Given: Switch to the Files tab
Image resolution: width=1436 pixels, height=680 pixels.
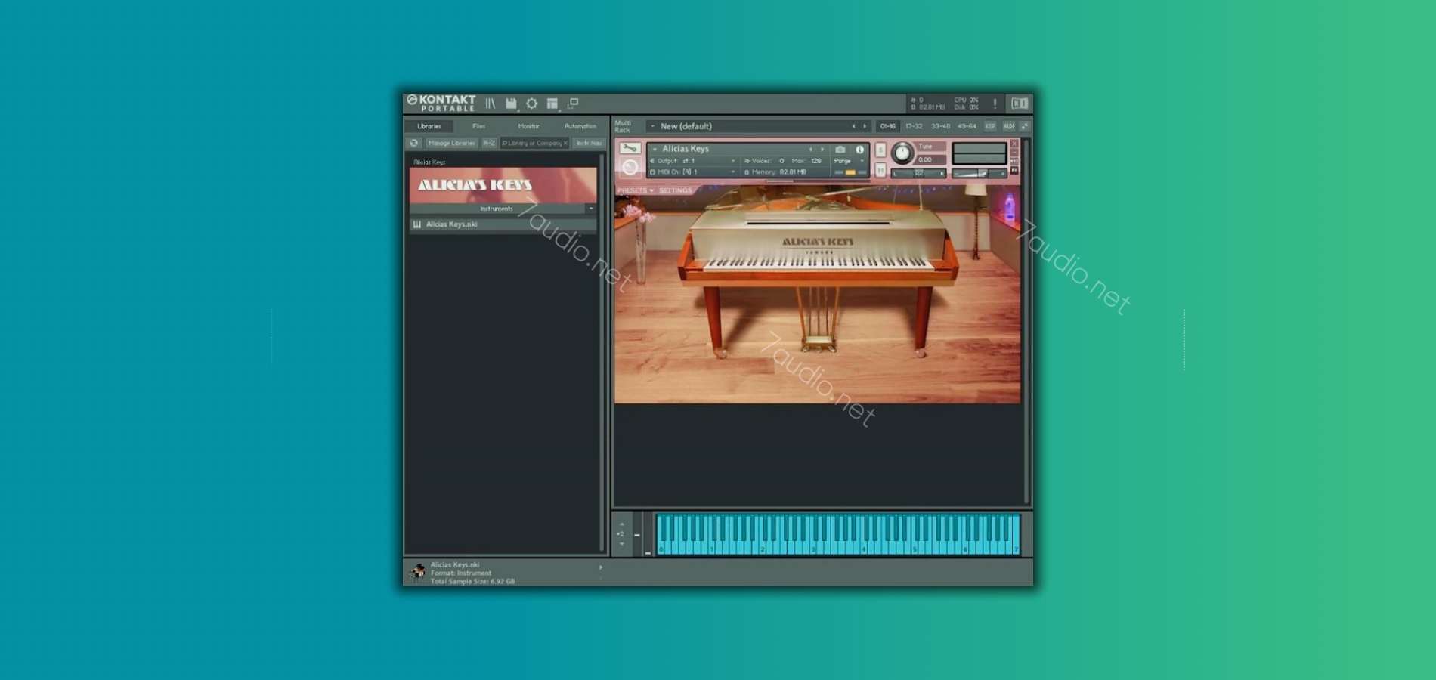Looking at the screenshot, I should pos(479,126).
